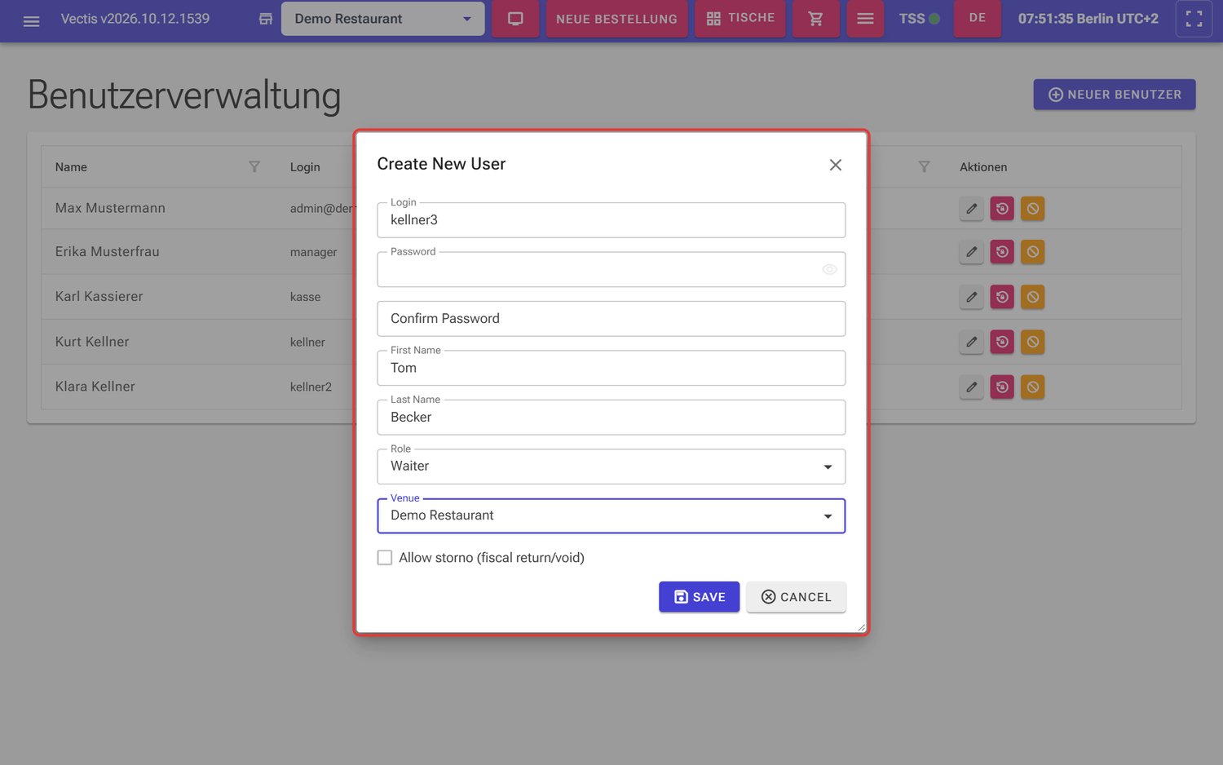Edit user Klara Kellner pencil icon
This screenshot has width=1223, height=765.
pos(971,387)
